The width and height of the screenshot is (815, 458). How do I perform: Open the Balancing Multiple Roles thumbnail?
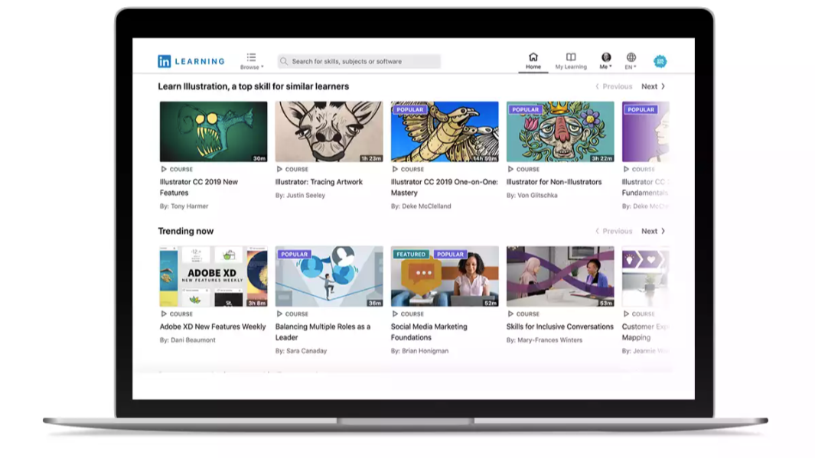pyautogui.click(x=329, y=276)
